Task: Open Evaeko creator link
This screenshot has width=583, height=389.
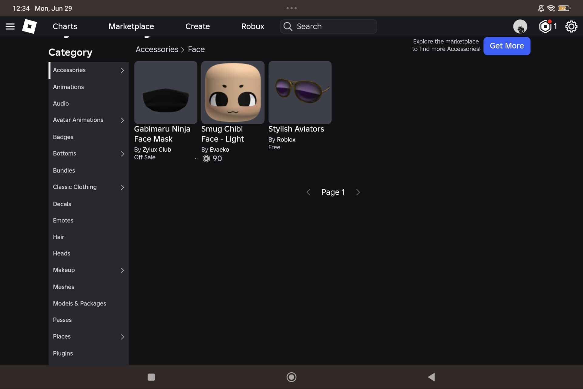Action: coord(219,150)
